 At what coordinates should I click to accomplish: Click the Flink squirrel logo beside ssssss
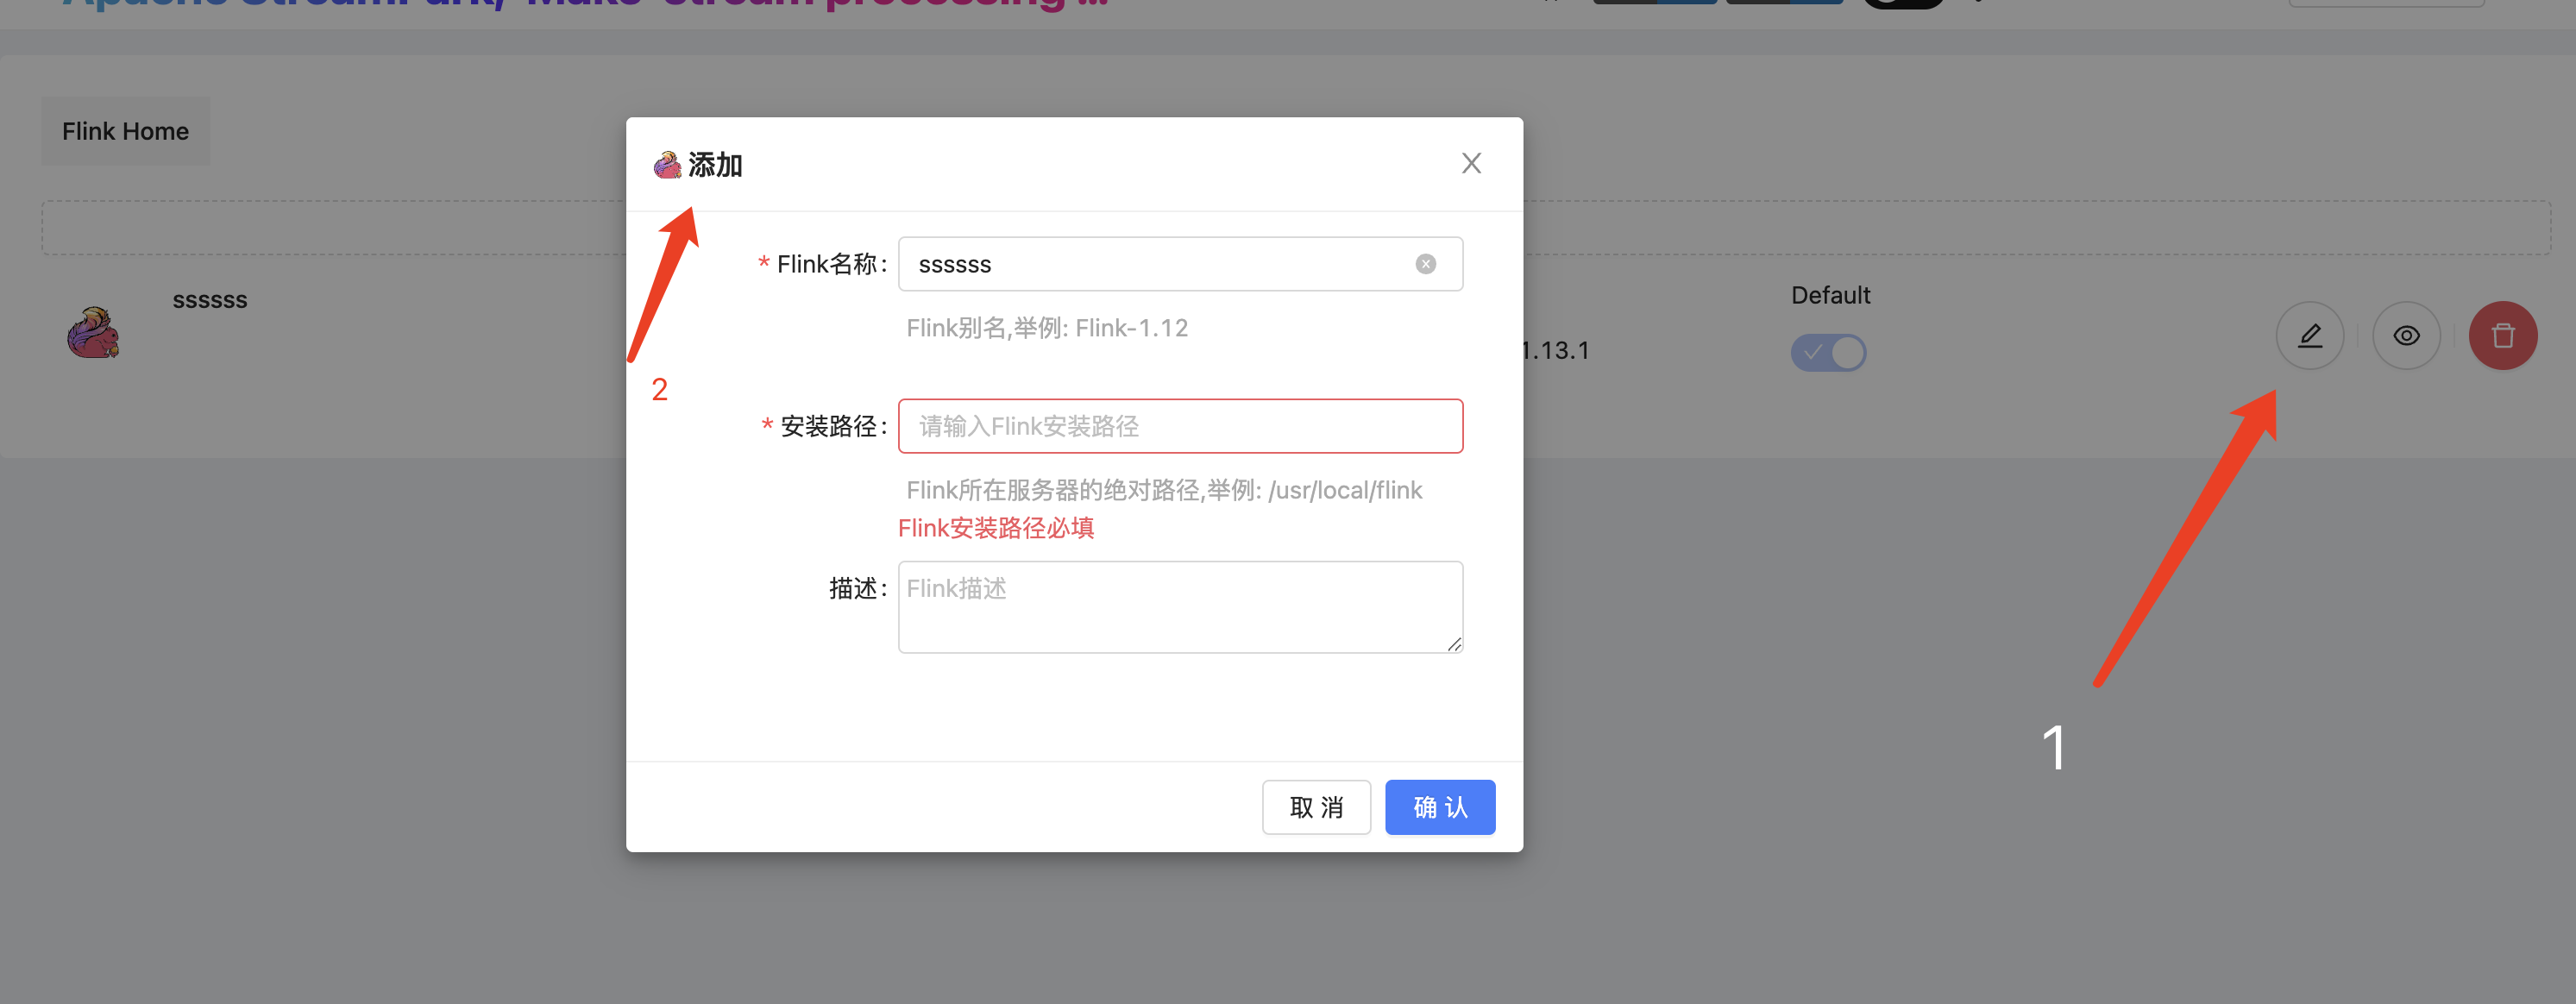[x=93, y=333]
